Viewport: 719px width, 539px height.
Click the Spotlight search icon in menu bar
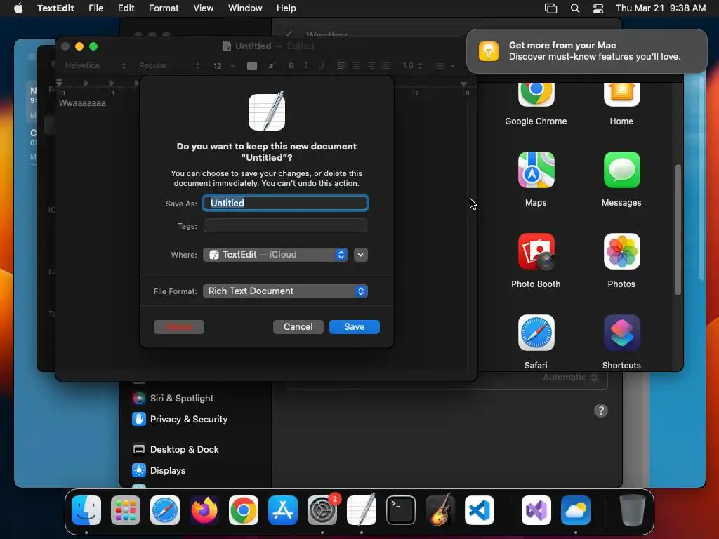[x=575, y=8]
